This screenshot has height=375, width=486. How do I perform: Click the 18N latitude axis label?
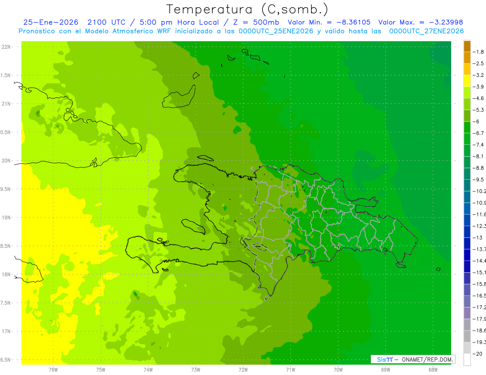(6, 274)
